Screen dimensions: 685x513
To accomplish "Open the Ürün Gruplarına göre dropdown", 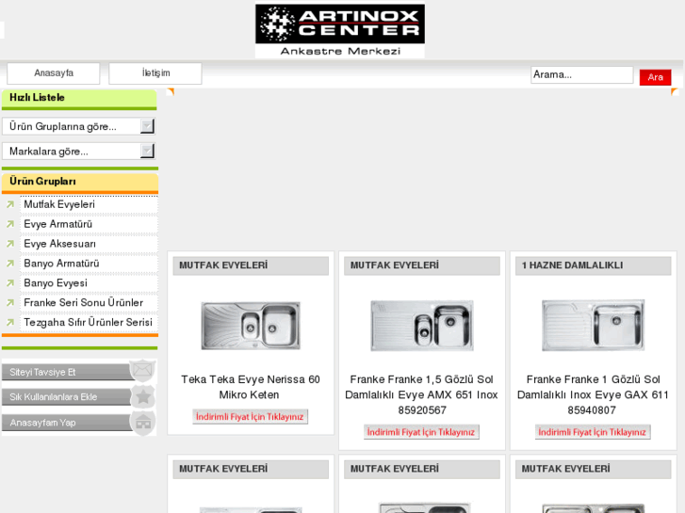I will 78,127.
